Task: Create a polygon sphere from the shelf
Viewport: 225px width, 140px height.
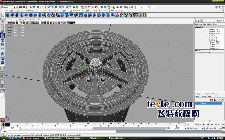Action: click(8, 15)
